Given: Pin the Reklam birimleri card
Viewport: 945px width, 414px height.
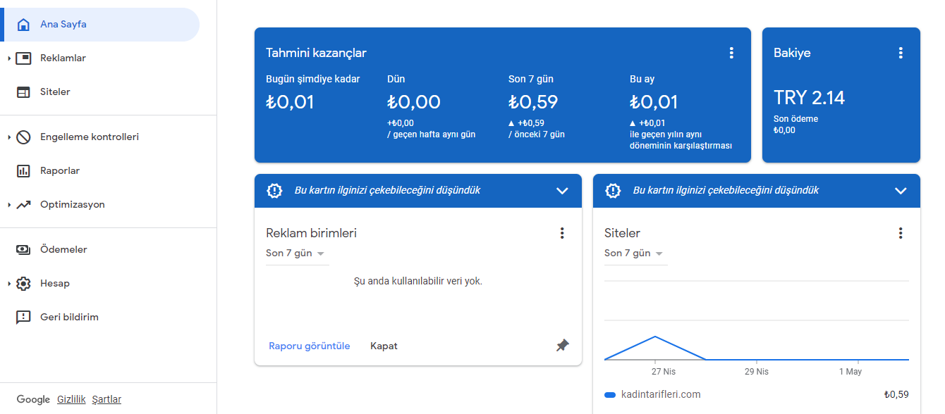Looking at the screenshot, I should click(x=562, y=346).
